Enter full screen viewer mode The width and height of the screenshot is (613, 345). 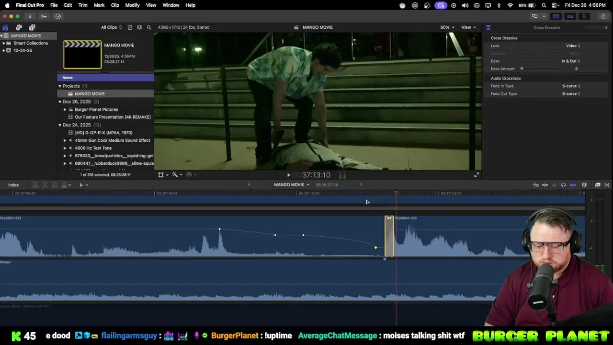pos(476,175)
